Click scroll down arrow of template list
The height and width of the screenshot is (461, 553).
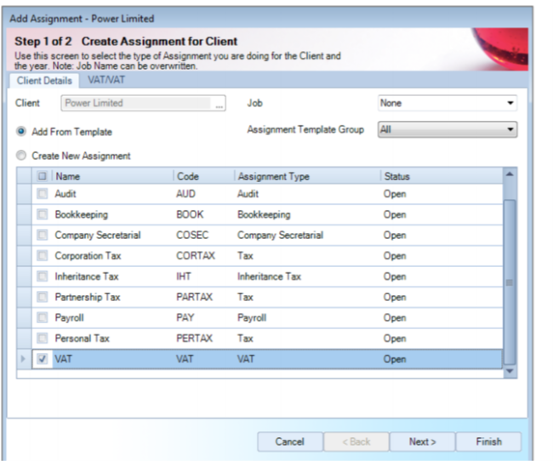click(x=510, y=371)
